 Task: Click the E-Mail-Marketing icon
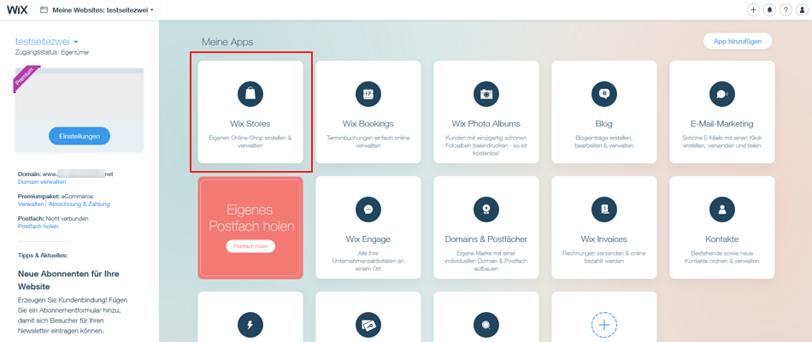722,93
